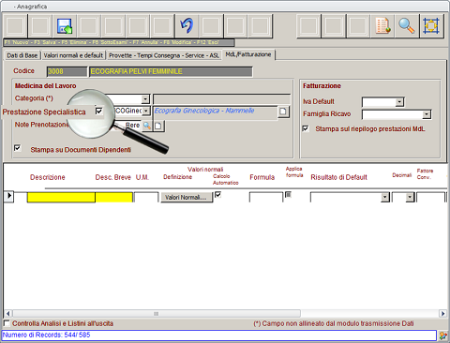Click the status bar icon at bottom right
The image size is (450, 343).
click(442, 336)
